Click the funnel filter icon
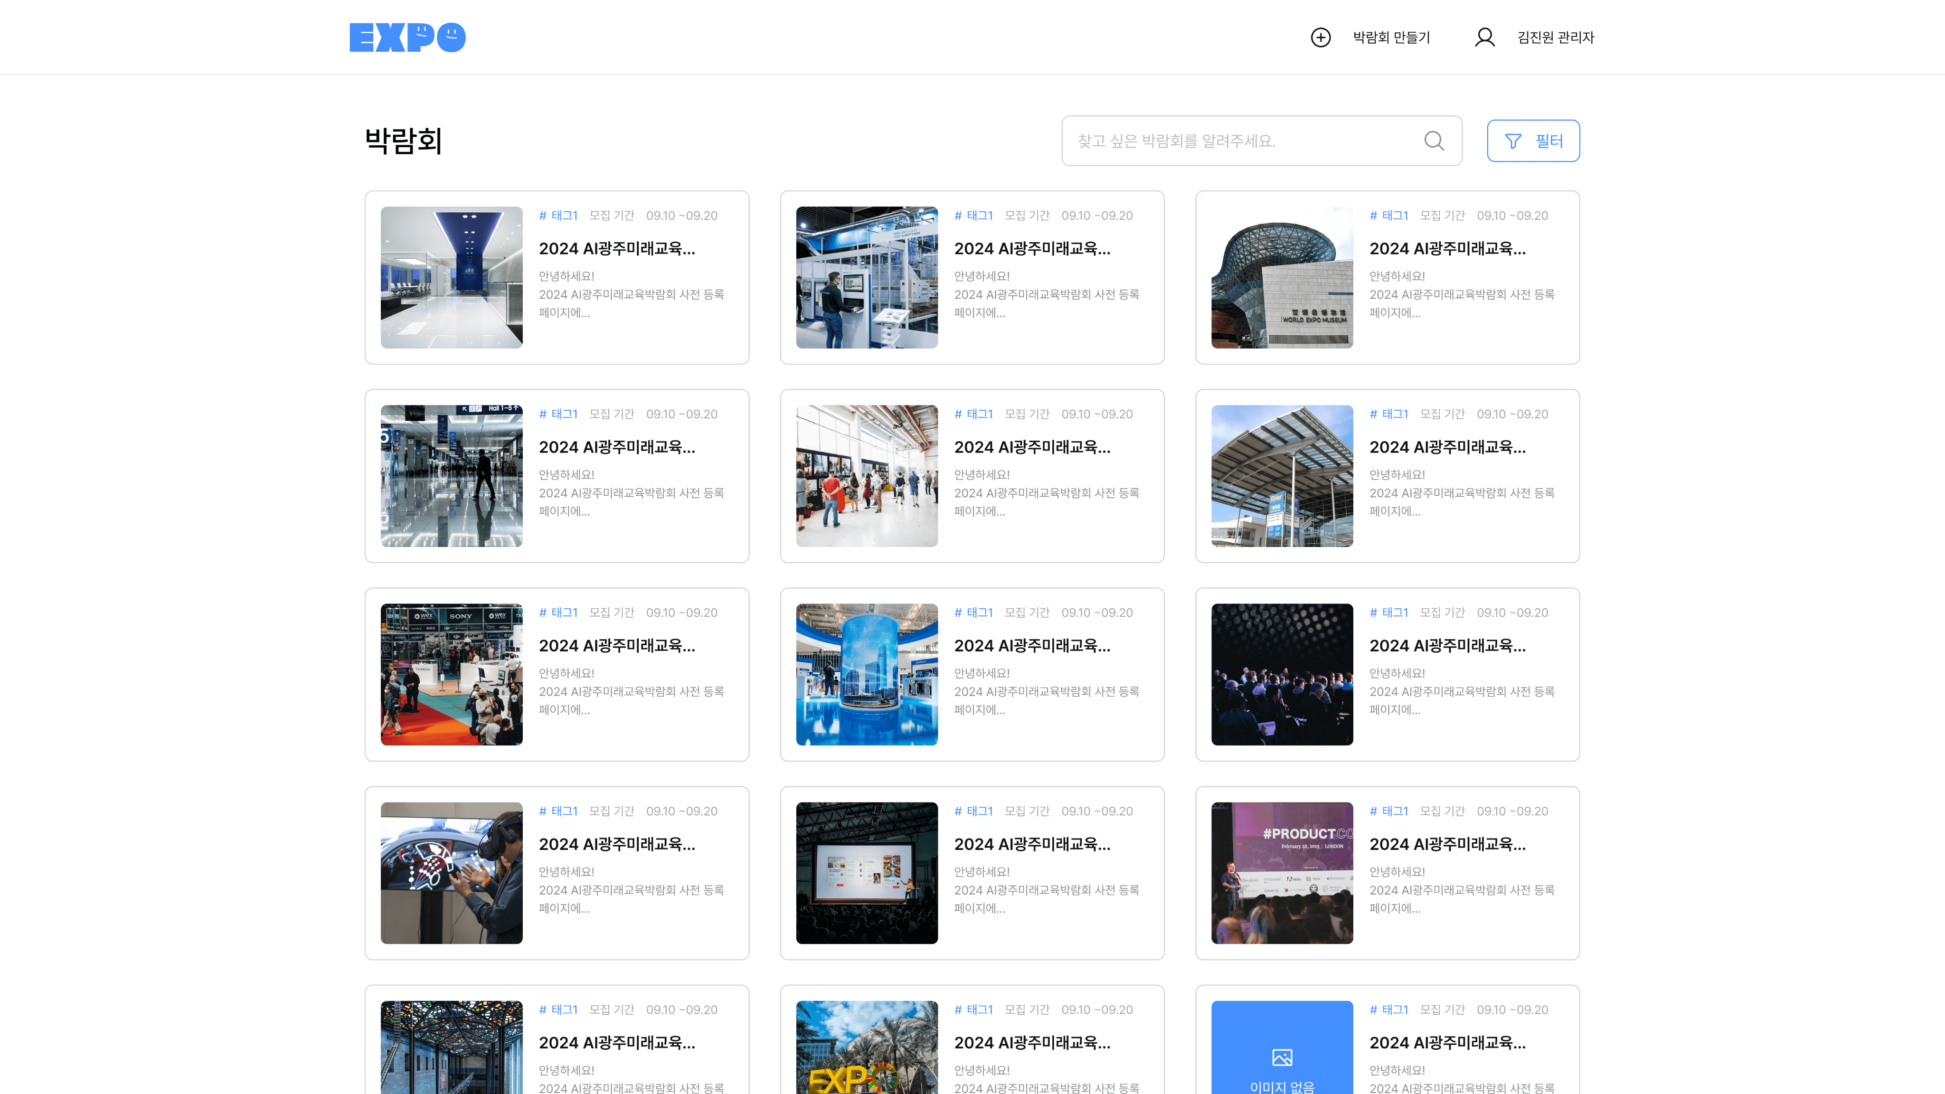The width and height of the screenshot is (1945, 1094). point(1513,141)
